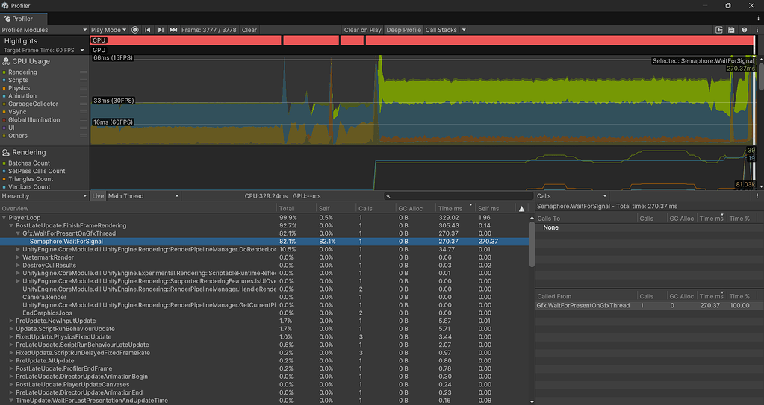Click the load profiler data icon
The width and height of the screenshot is (764, 405).
[719, 30]
